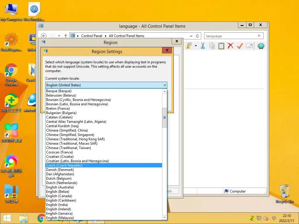This screenshot has width=299, height=224.
Task: Select English (Malaysia) locale
Action: click(x=104, y=218)
